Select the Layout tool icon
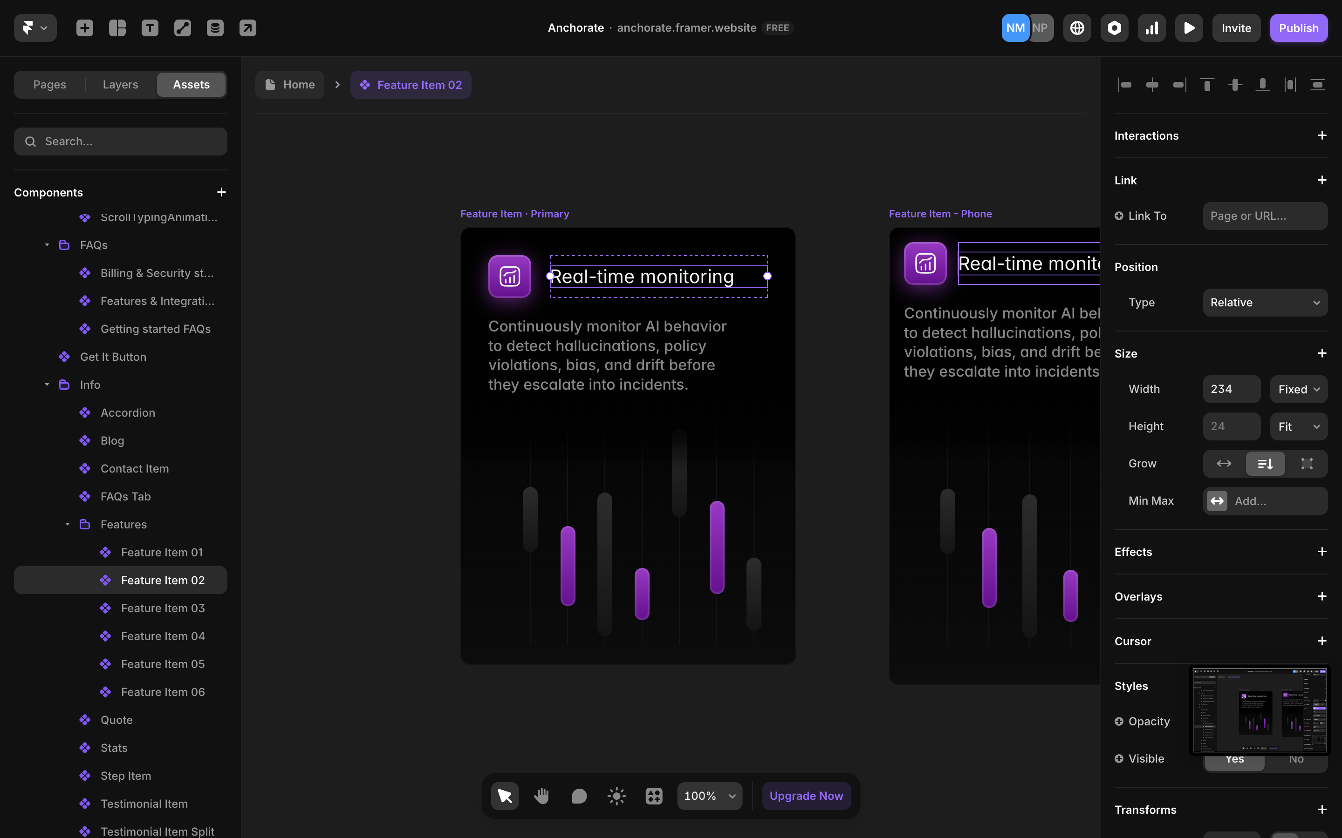This screenshot has height=838, width=1342. pyautogui.click(x=117, y=28)
